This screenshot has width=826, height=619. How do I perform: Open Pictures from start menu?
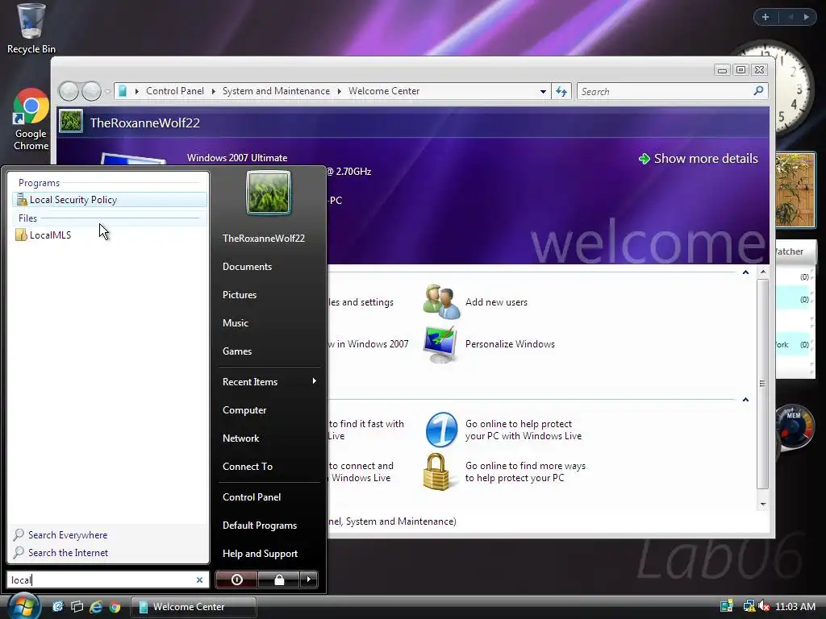pyautogui.click(x=239, y=295)
